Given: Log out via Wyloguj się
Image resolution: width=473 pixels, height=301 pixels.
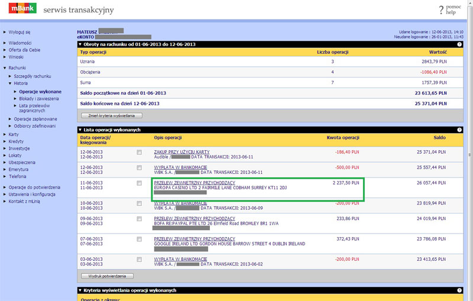Looking at the screenshot, I should pyautogui.click(x=20, y=32).
